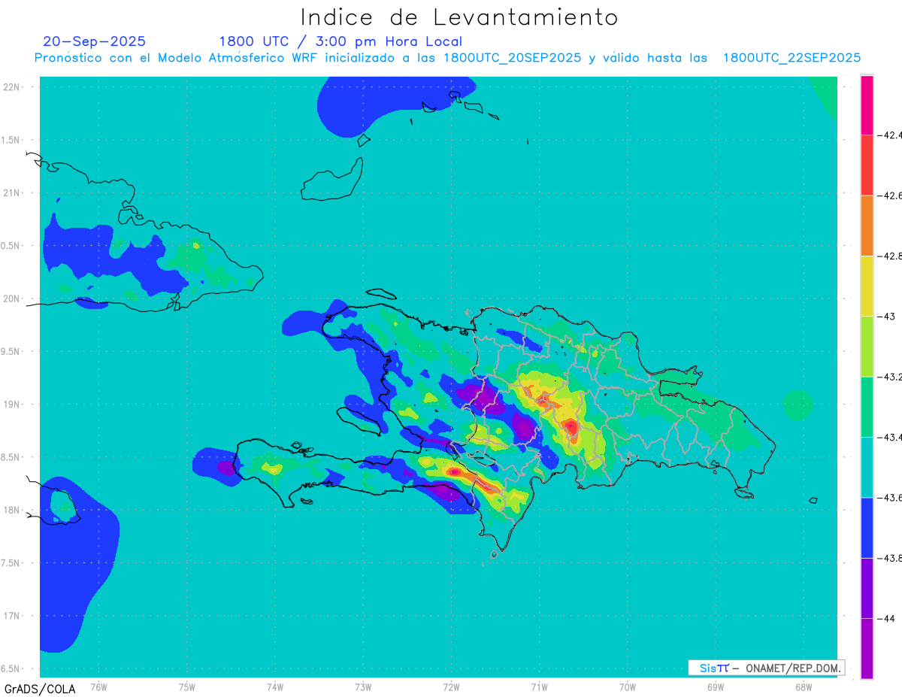
Task: Click the "68W" longitude label
Action: tap(803, 686)
